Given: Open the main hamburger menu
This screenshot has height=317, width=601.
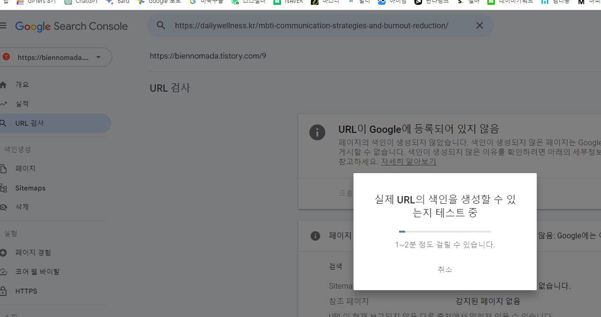Looking at the screenshot, I should (x=3, y=26).
